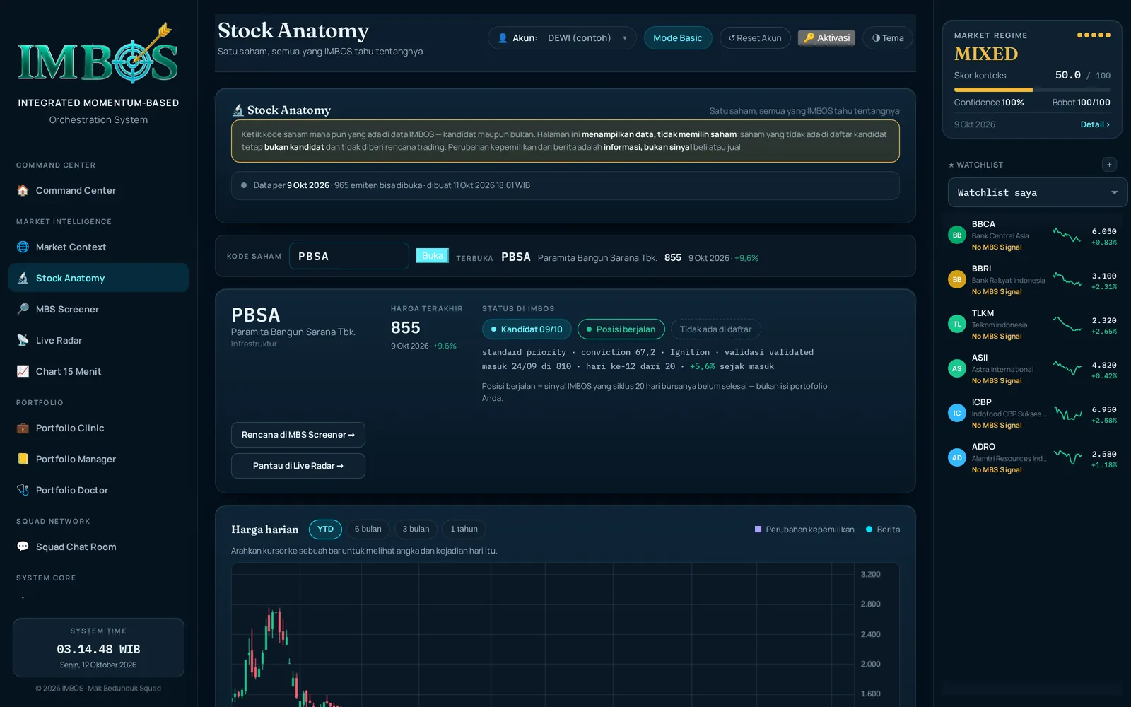Click the BBCA price 6.050
The image size is (1131, 707).
(1104, 231)
